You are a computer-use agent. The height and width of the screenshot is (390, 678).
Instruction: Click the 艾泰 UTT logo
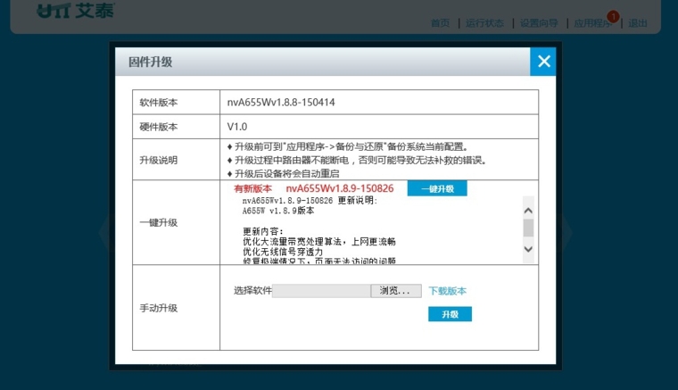coord(75,12)
